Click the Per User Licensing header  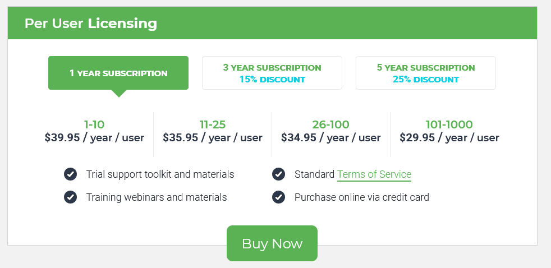click(x=91, y=24)
